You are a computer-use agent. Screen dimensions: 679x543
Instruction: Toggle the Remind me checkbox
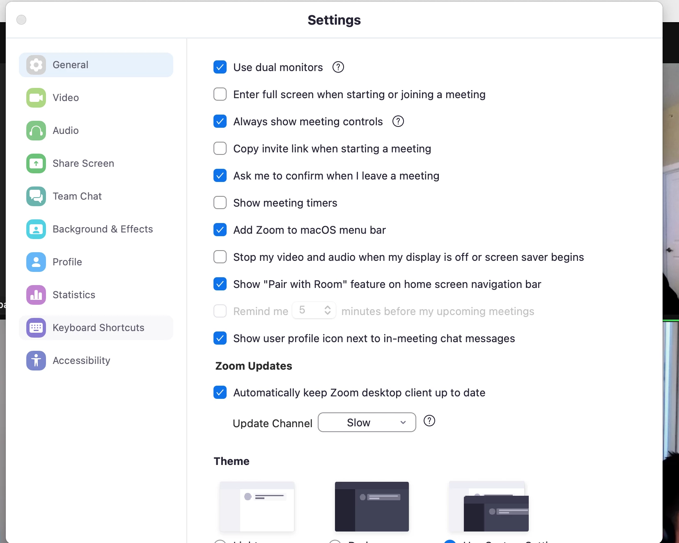pos(220,311)
